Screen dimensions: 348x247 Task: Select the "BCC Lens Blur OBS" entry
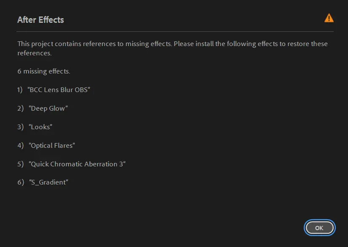tap(59, 90)
